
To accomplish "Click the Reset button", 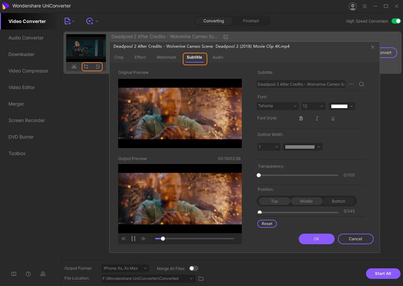I will click(x=267, y=224).
